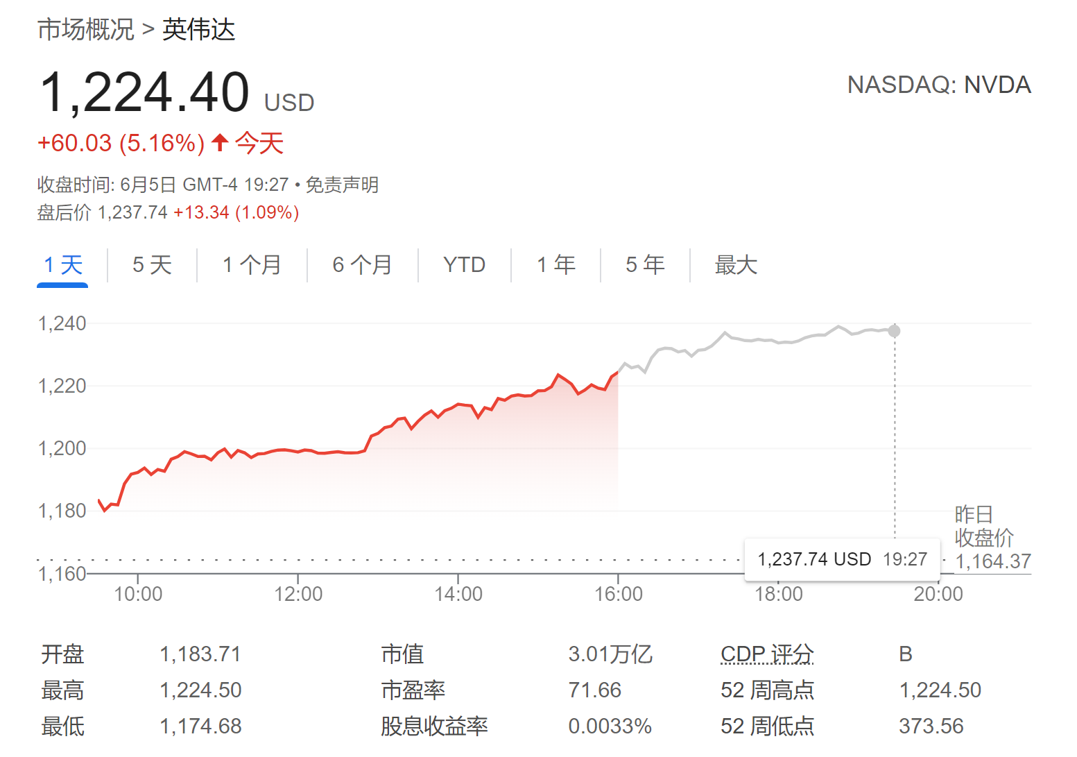Select the YTD range tab

(x=464, y=265)
